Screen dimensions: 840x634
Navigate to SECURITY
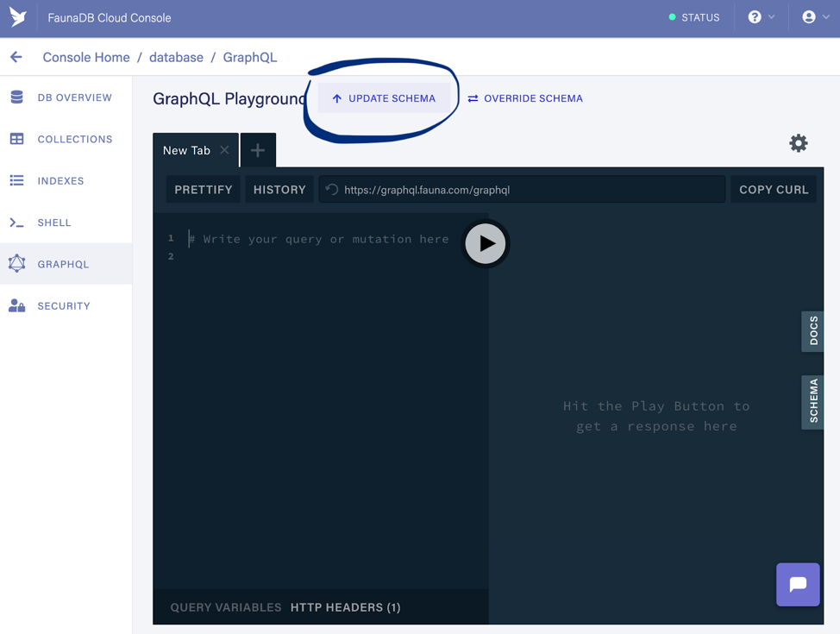point(64,306)
